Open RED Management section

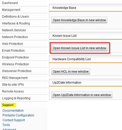pyautogui.click(x=24, y=78)
